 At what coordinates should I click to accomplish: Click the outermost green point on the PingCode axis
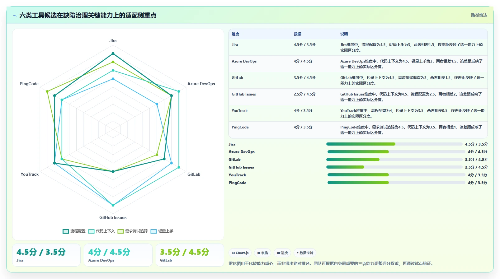(x=47, y=91)
